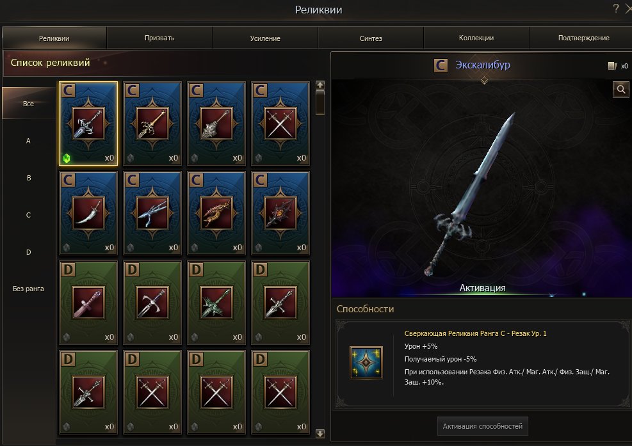Click the help question mark icon
The image size is (632, 446).
615,8
